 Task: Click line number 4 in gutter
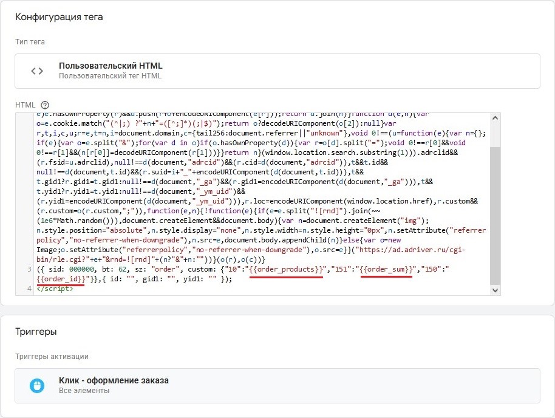(x=29, y=289)
